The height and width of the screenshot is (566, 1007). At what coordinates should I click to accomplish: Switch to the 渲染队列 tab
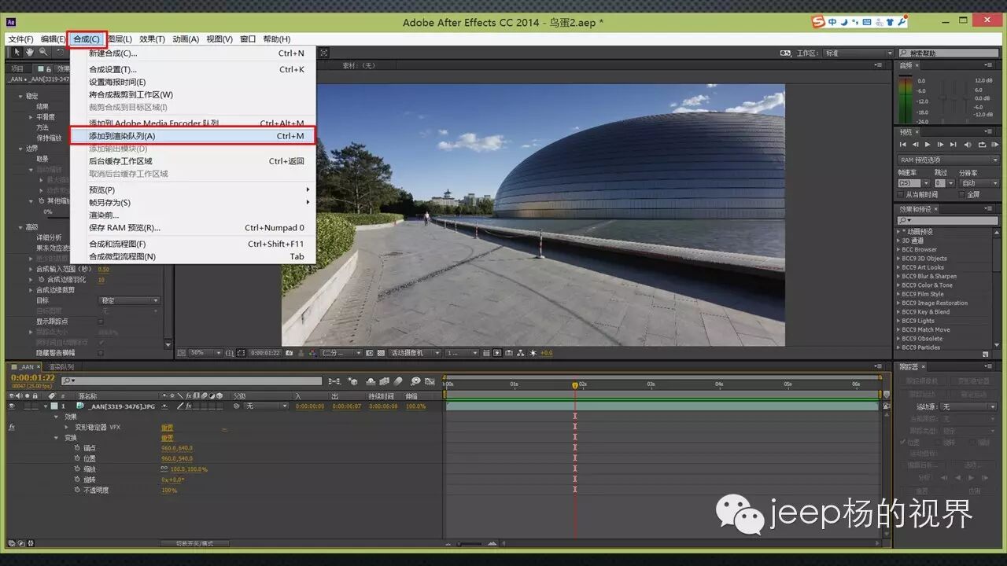61,367
